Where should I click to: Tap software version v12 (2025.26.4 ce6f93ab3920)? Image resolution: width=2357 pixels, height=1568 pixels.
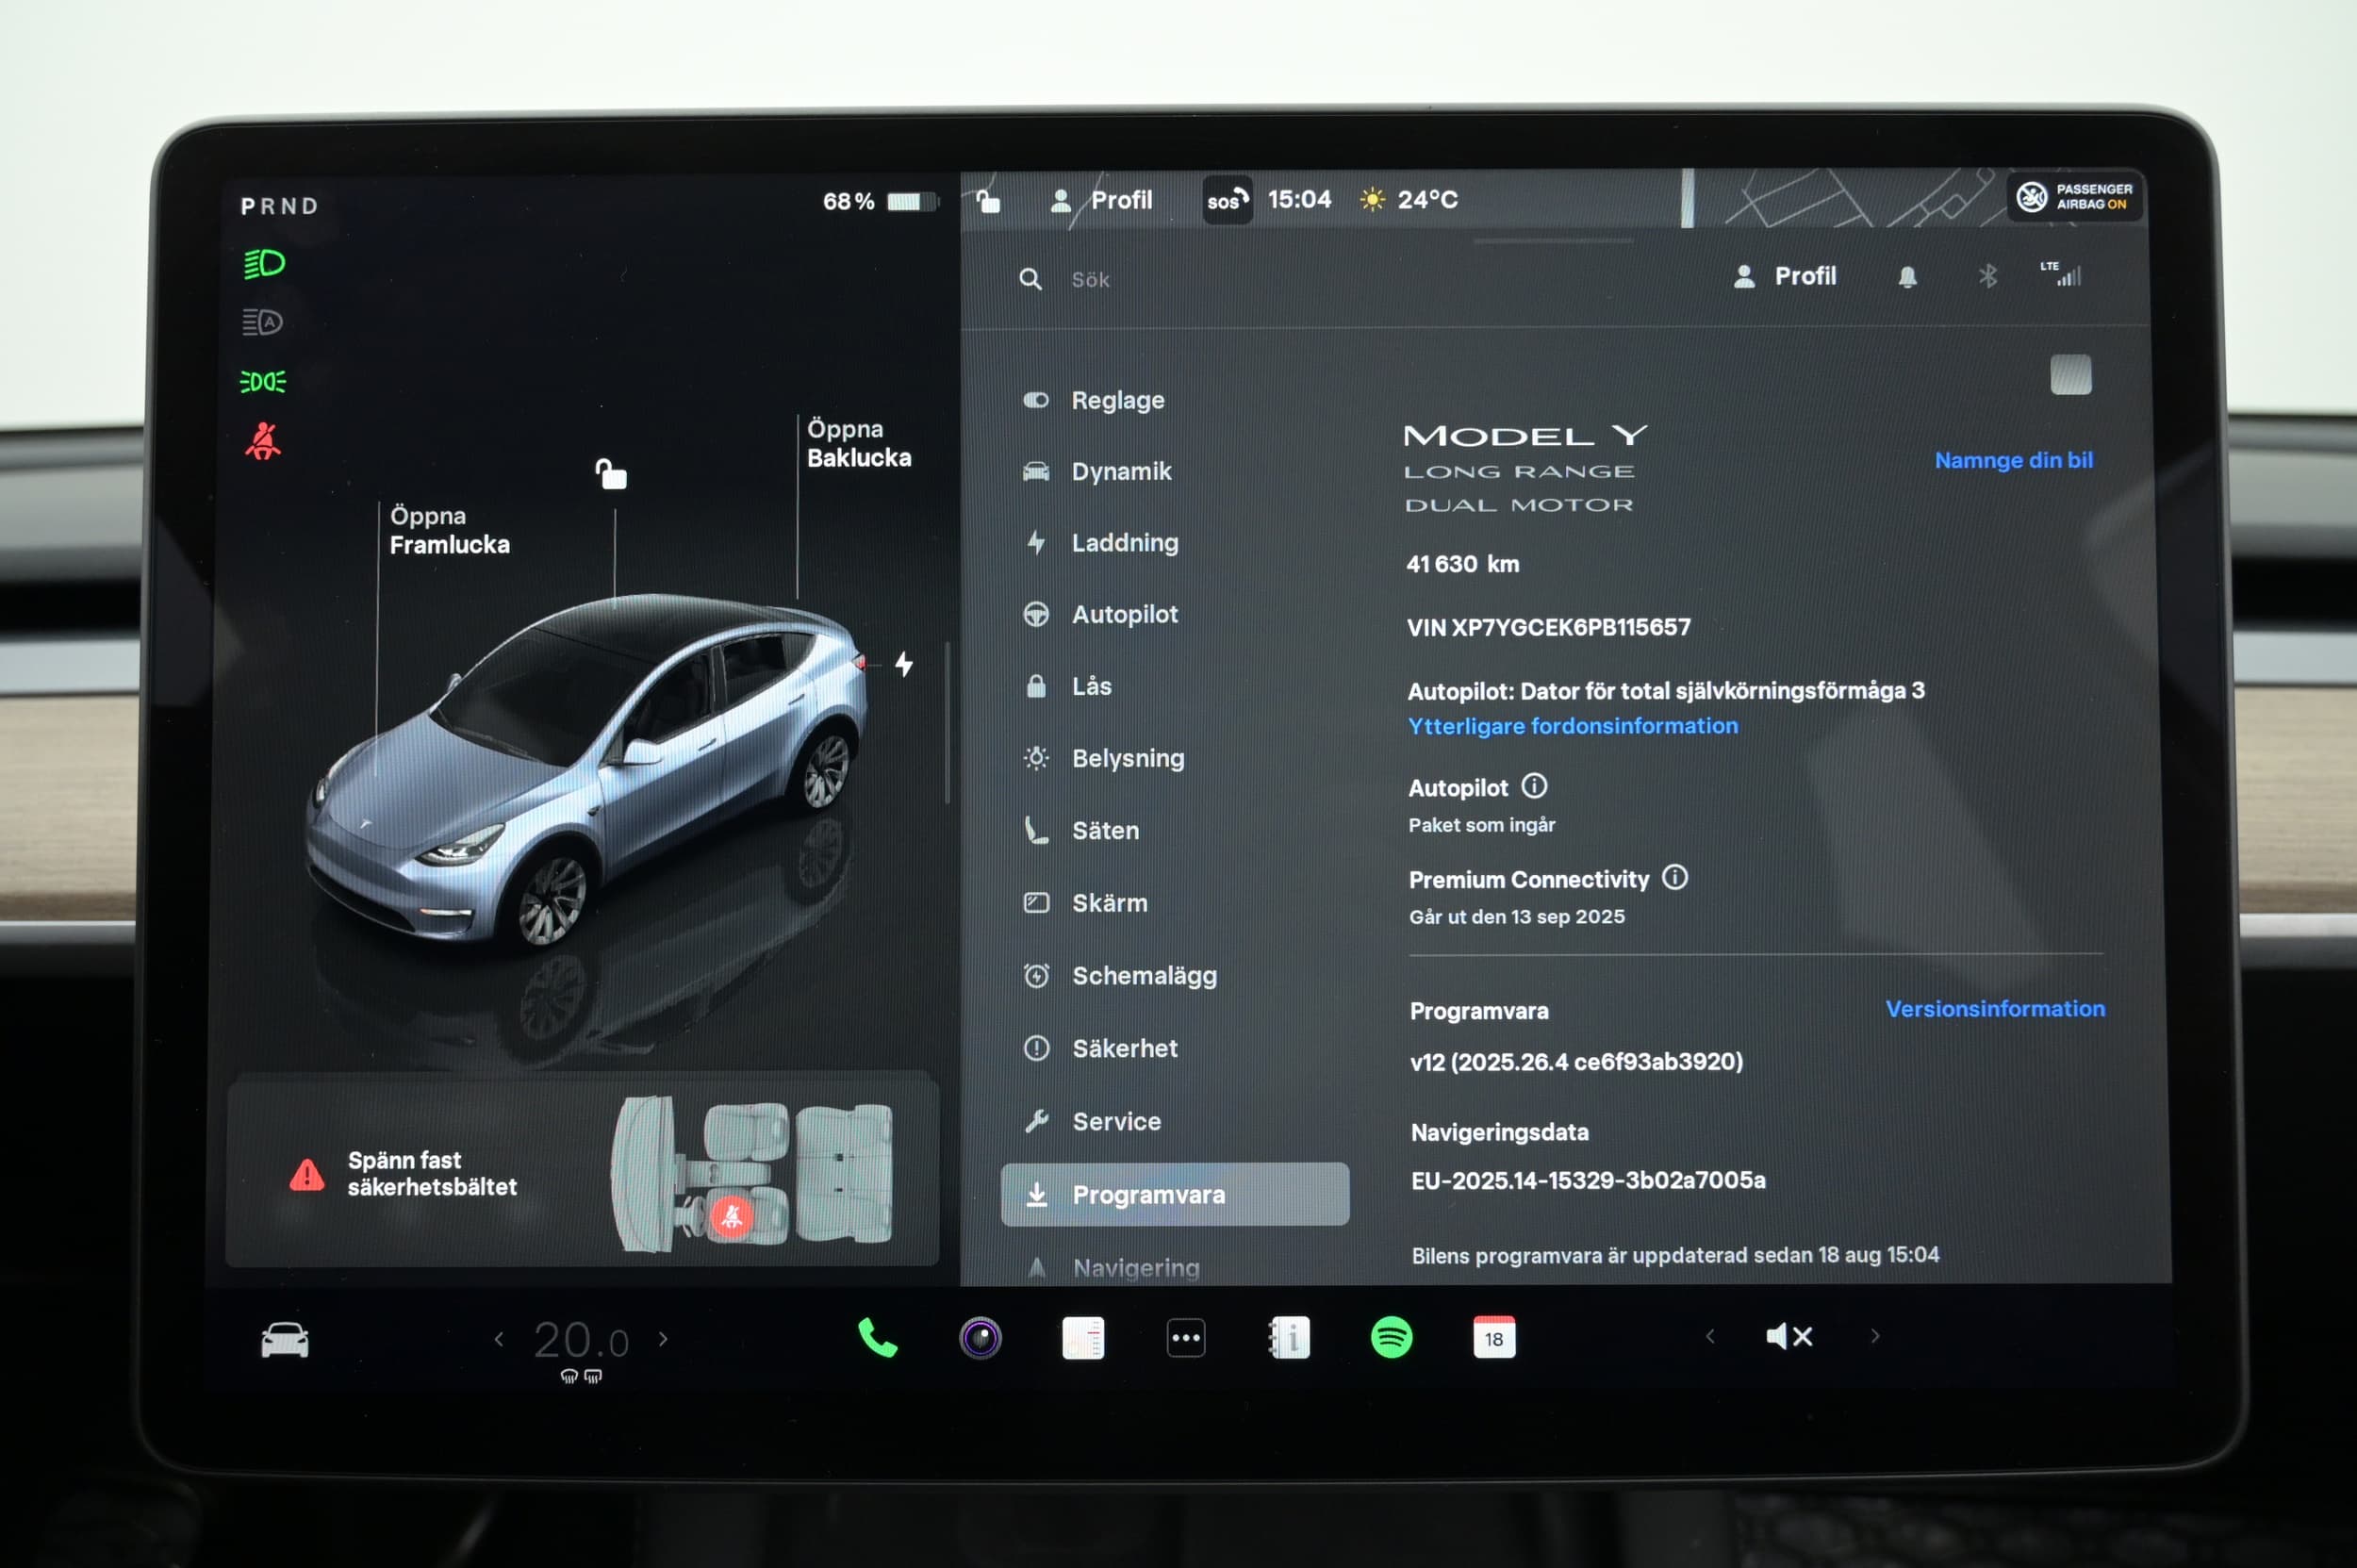pos(1576,1061)
